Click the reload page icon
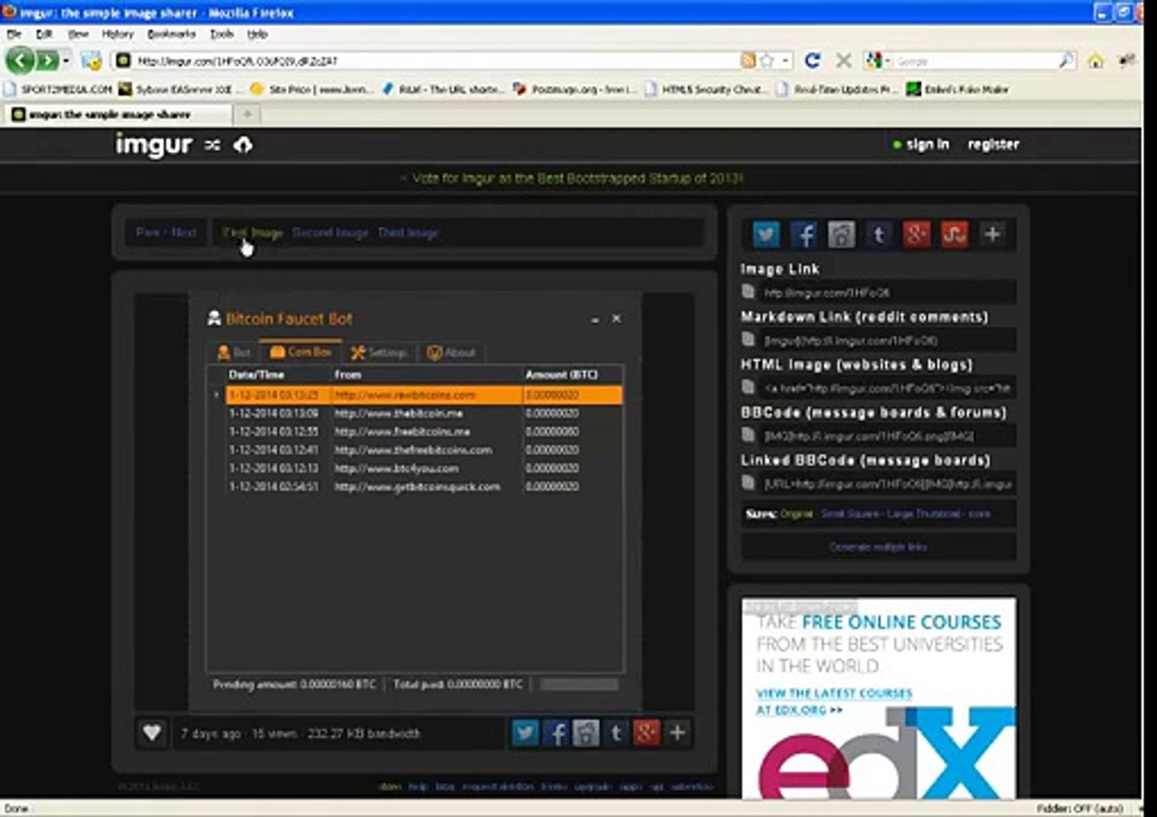 (813, 61)
